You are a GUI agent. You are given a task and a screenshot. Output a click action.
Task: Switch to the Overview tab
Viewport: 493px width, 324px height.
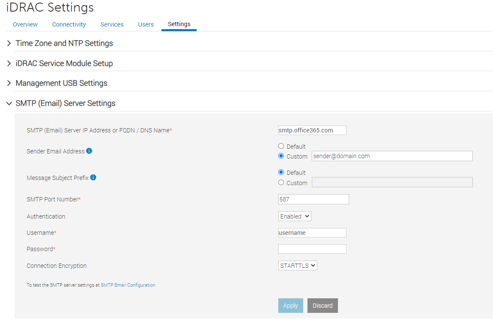[x=25, y=24]
